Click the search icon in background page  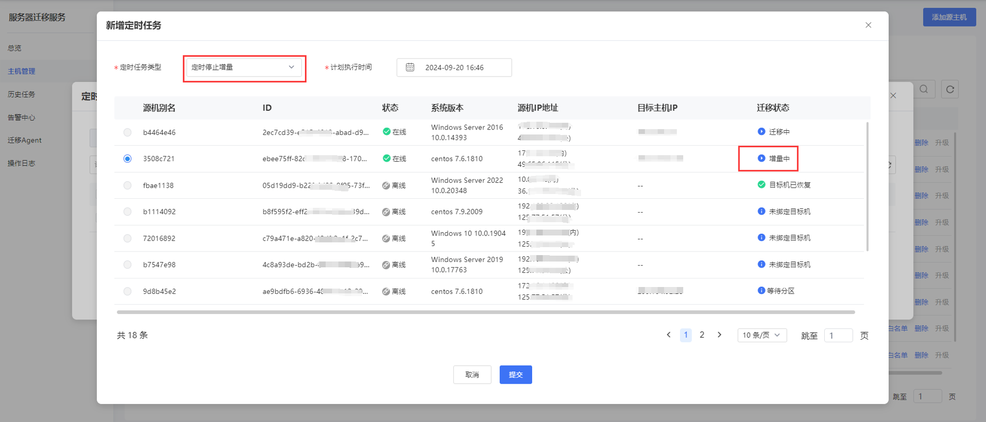[x=924, y=89]
